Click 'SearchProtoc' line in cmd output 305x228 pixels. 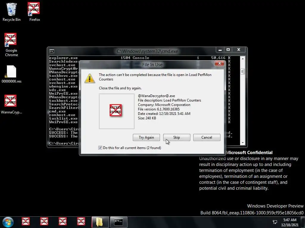click(x=64, y=104)
